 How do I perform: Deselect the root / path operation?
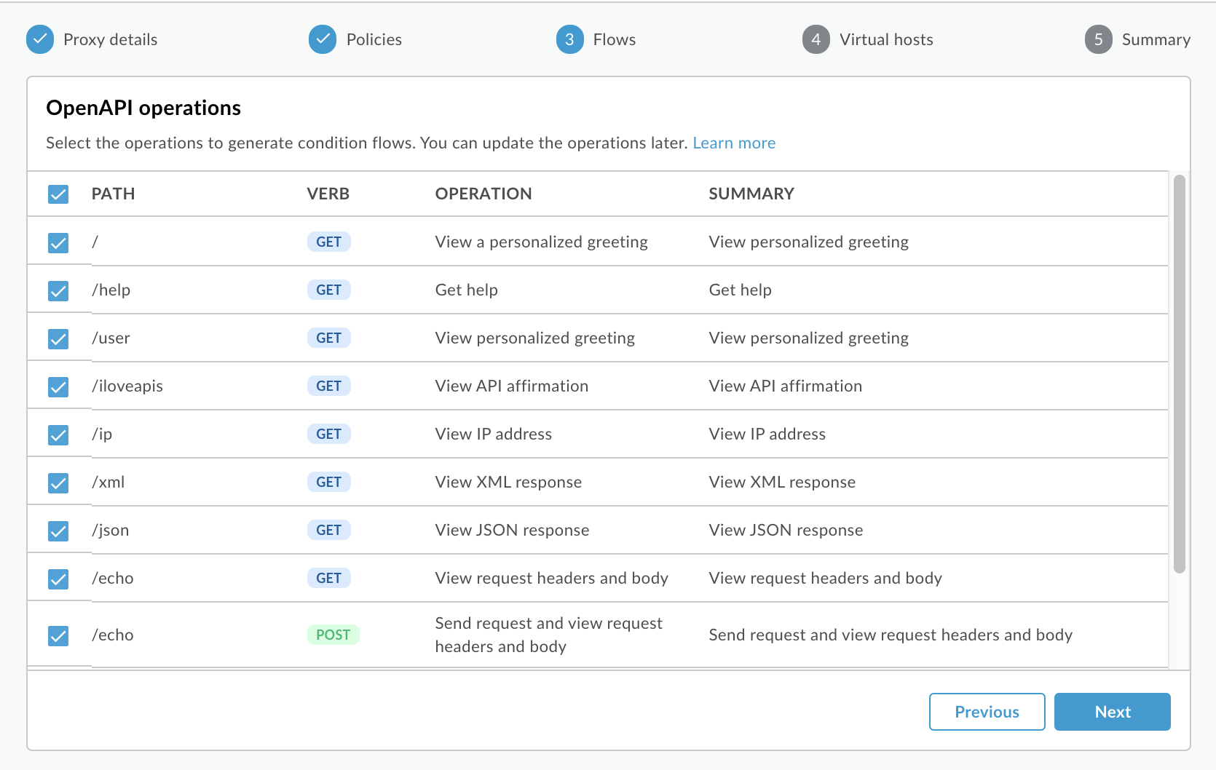pos(58,242)
